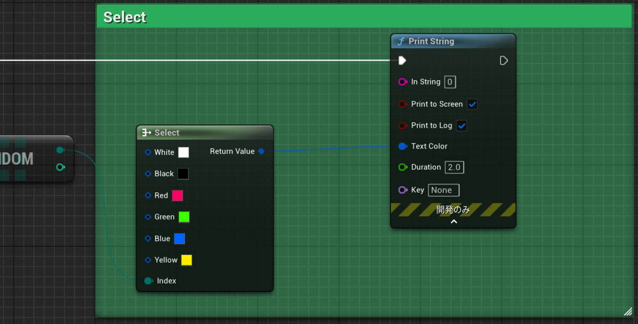
Task: Click the Index input pin on the Select node
Action: 148,280
